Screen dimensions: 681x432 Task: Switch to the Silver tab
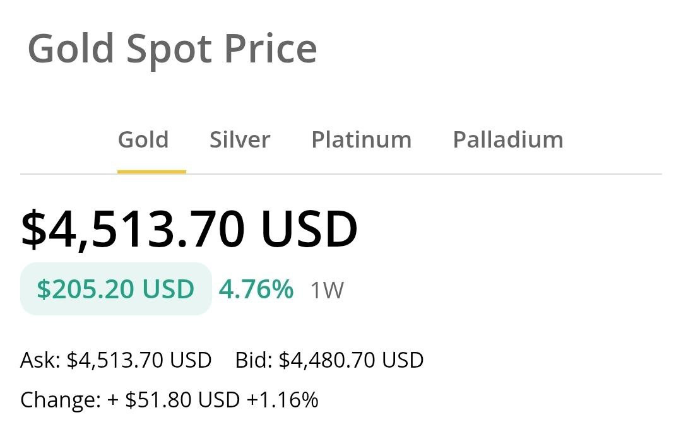click(240, 139)
